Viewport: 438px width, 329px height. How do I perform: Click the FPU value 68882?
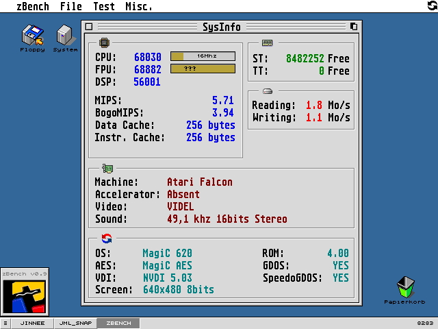pos(148,69)
